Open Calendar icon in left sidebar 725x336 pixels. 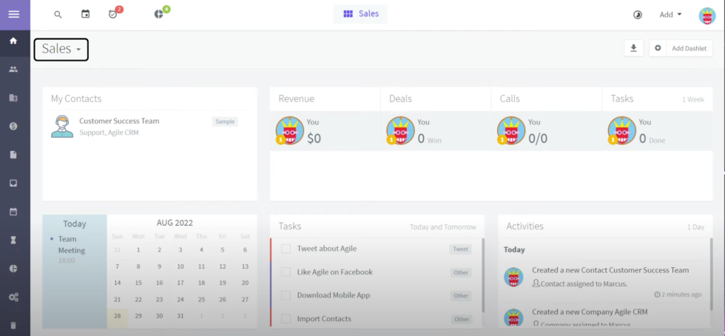13,212
